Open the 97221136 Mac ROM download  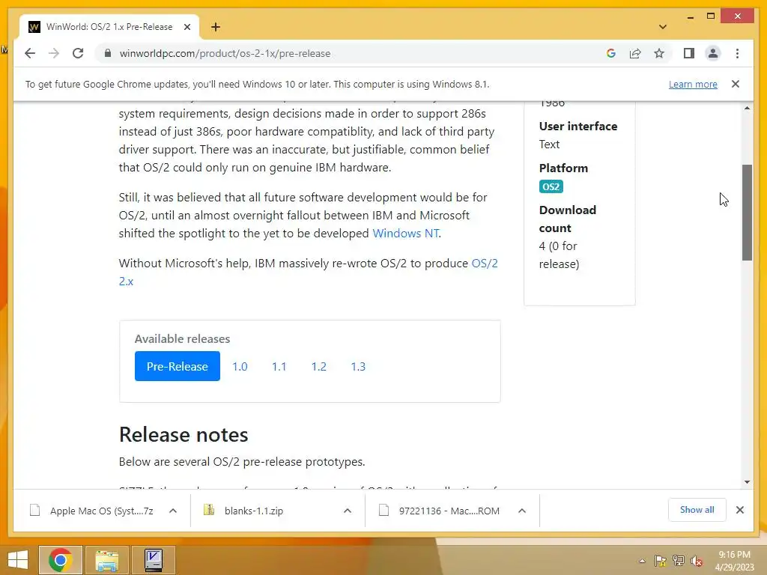click(x=439, y=511)
